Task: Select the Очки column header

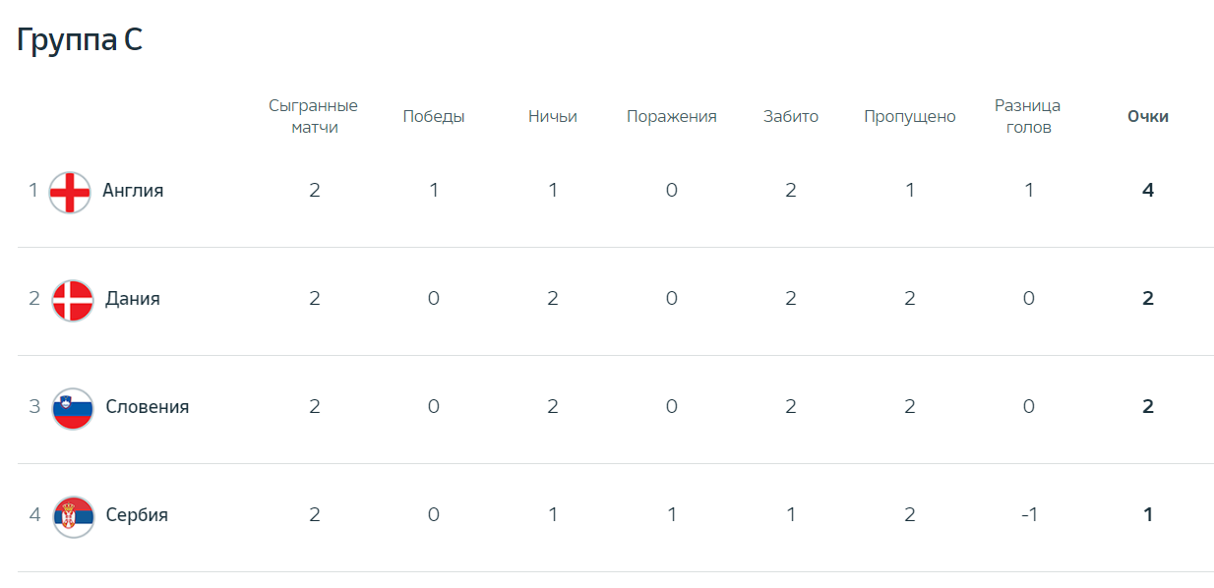Action: tap(1148, 116)
